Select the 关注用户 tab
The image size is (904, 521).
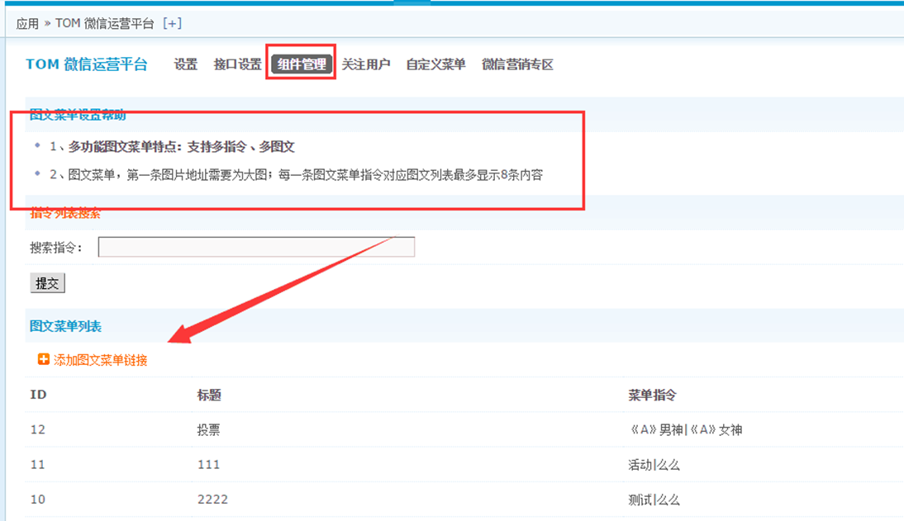365,64
